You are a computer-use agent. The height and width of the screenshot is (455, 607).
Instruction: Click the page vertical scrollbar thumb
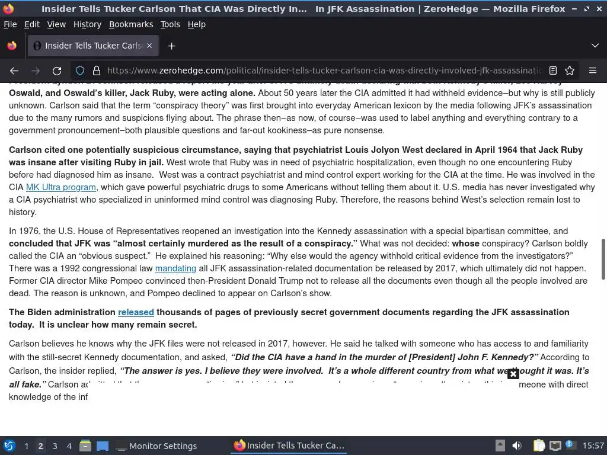pyautogui.click(x=603, y=259)
